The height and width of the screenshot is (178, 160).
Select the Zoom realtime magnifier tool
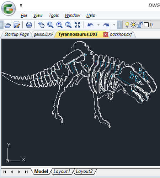pyautogui.click(x=50, y=25)
